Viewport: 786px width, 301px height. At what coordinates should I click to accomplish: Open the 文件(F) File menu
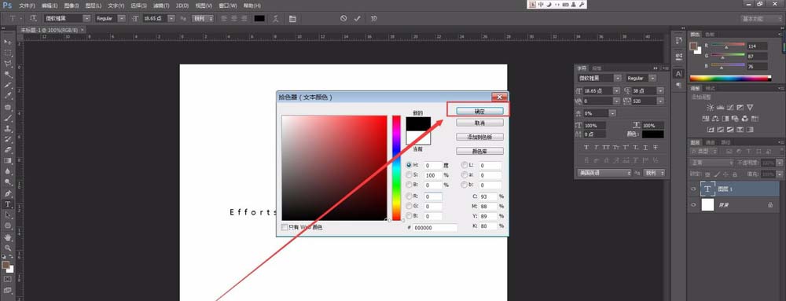27,6
